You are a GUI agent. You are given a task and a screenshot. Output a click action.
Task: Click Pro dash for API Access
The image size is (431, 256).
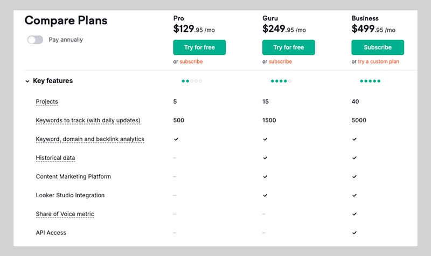(175, 233)
